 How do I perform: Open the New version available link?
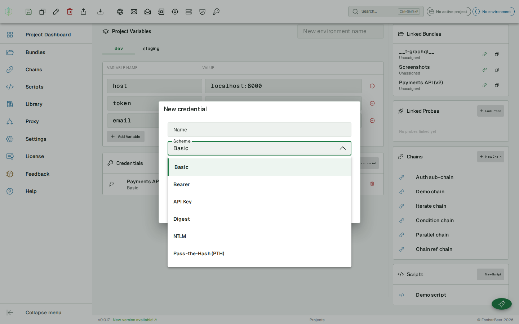click(135, 320)
